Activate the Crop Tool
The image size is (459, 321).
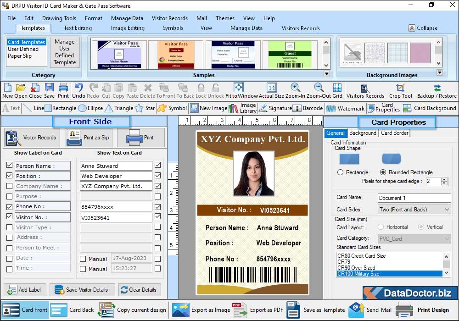[x=400, y=91]
